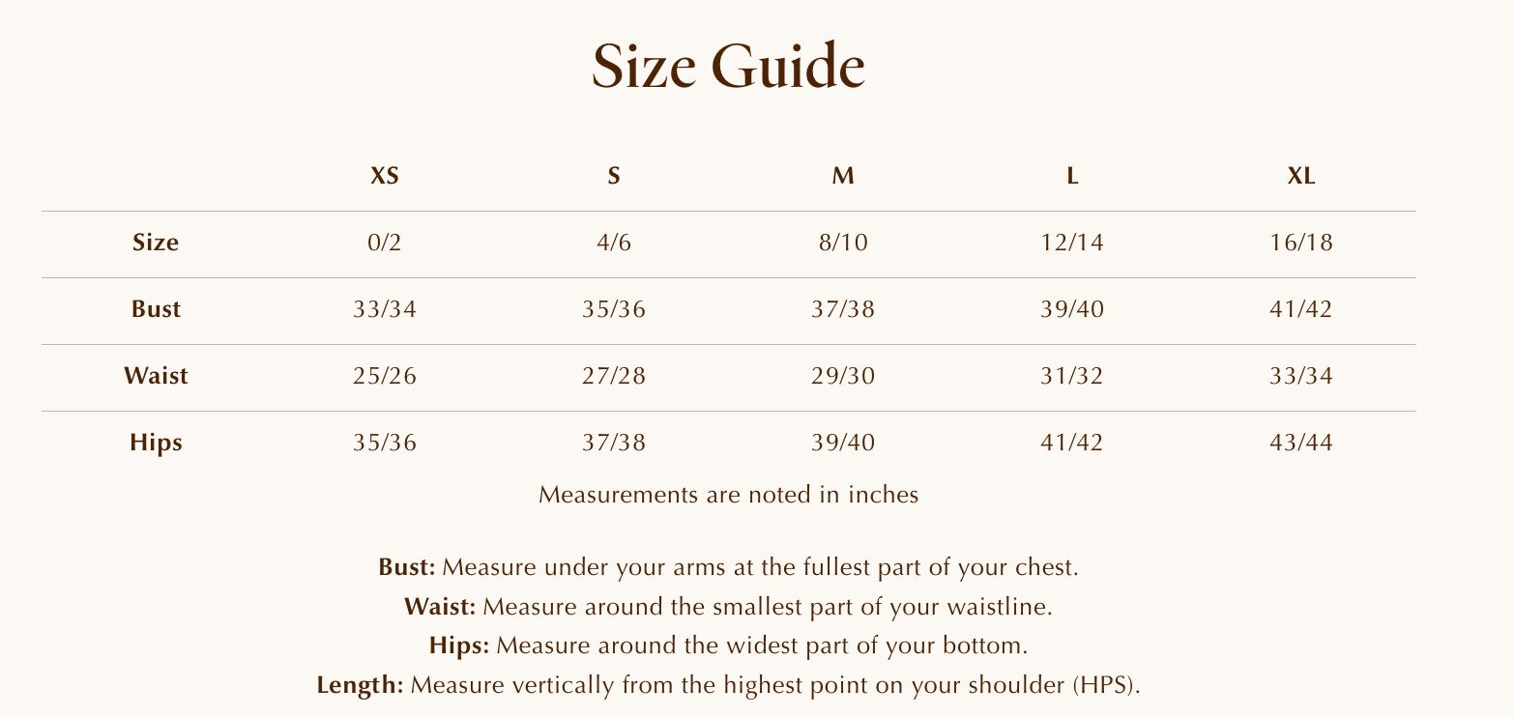Image resolution: width=1514 pixels, height=717 pixels.
Task: Click the 0/2 size cell
Action: (x=385, y=243)
